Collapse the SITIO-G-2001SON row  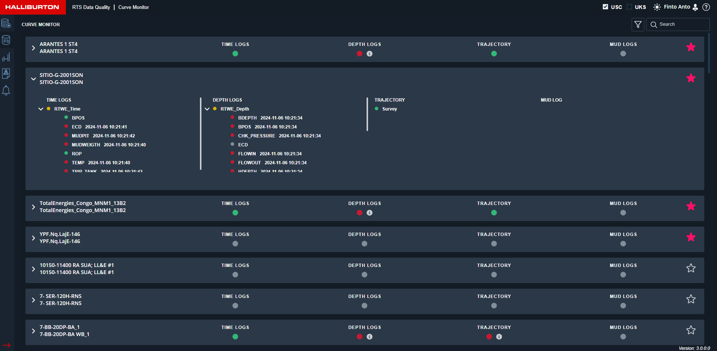[33, 79]
